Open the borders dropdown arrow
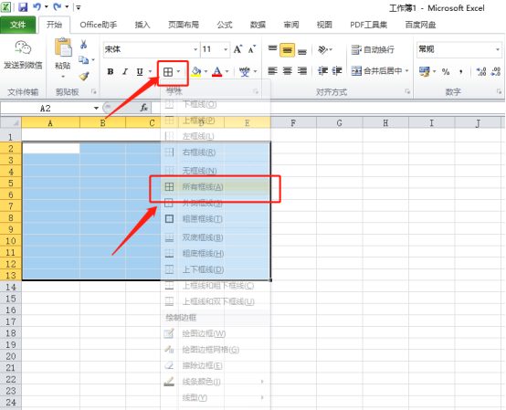This screenshot has height=410, width=506. [178, 71]
